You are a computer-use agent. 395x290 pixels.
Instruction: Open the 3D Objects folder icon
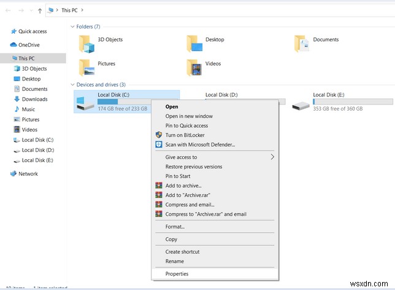click(x=86, y=44)
